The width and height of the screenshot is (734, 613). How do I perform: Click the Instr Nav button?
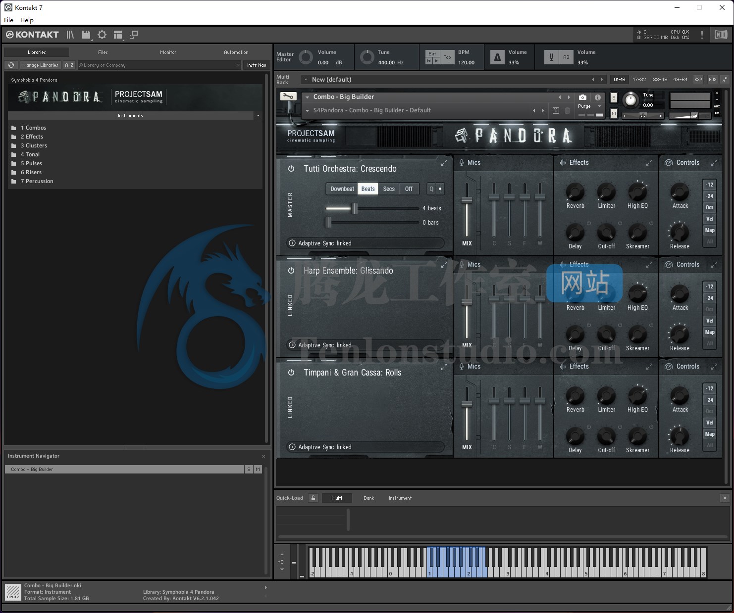tap(256, 65)
